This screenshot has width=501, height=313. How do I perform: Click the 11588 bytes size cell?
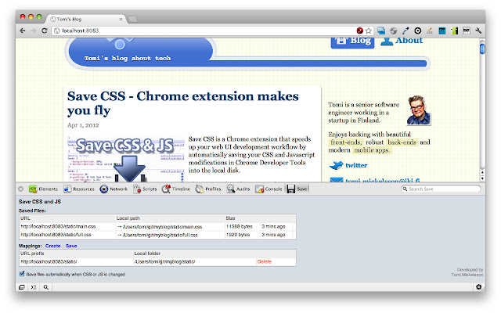240,226
